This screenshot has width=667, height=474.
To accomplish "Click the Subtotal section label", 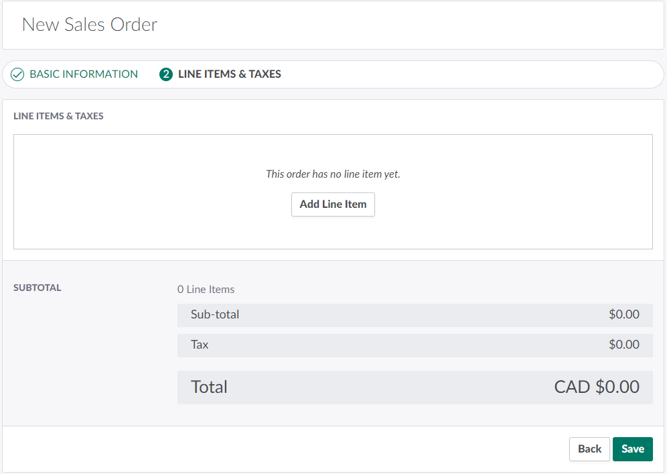I will 38,288.
